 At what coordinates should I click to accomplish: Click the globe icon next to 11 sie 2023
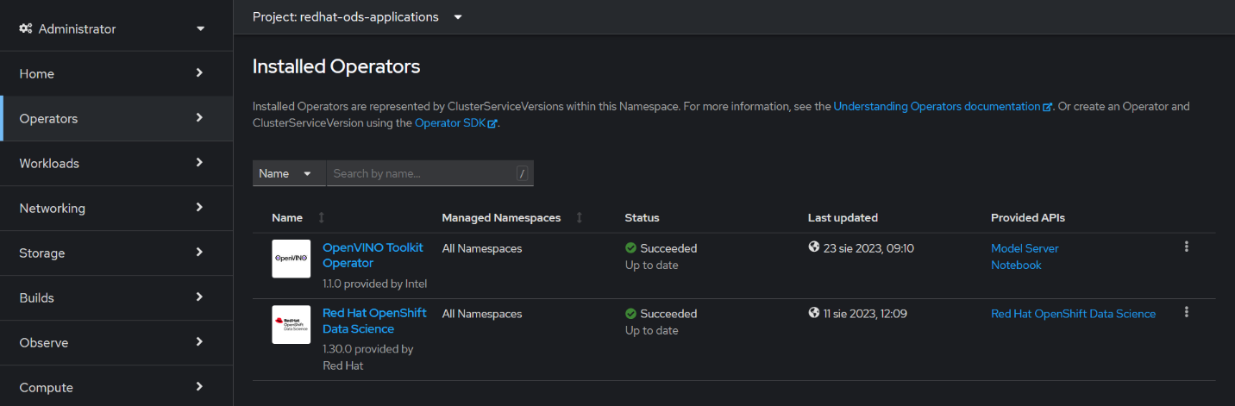click(813, 313)
